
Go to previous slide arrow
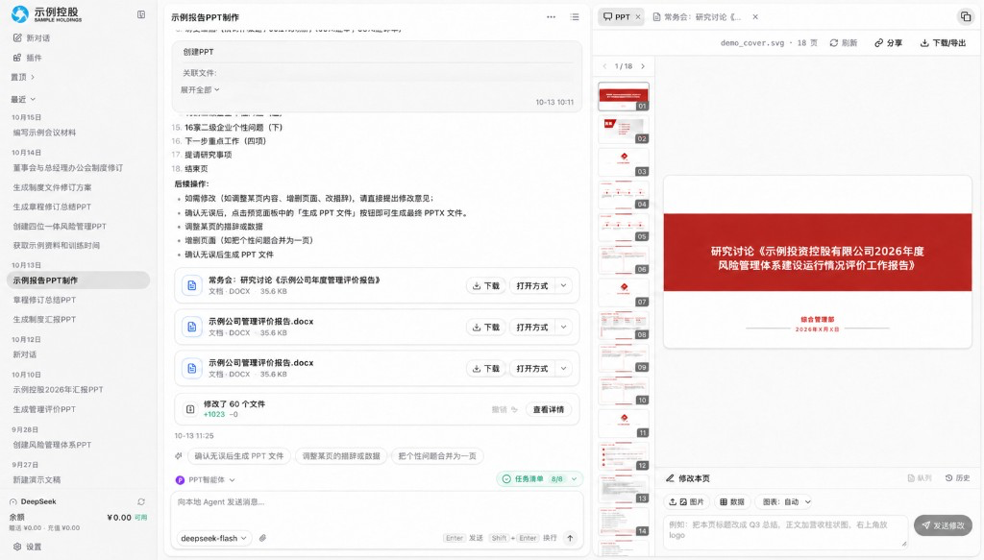point(604,66)
